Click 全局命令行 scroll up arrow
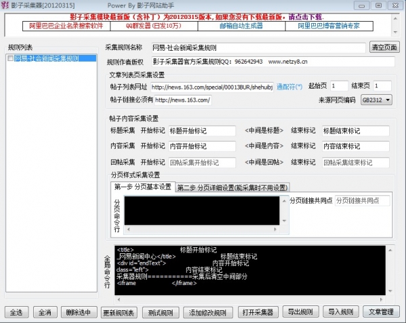The height and width of the screenshot is (323, 406). coord(390,251)
